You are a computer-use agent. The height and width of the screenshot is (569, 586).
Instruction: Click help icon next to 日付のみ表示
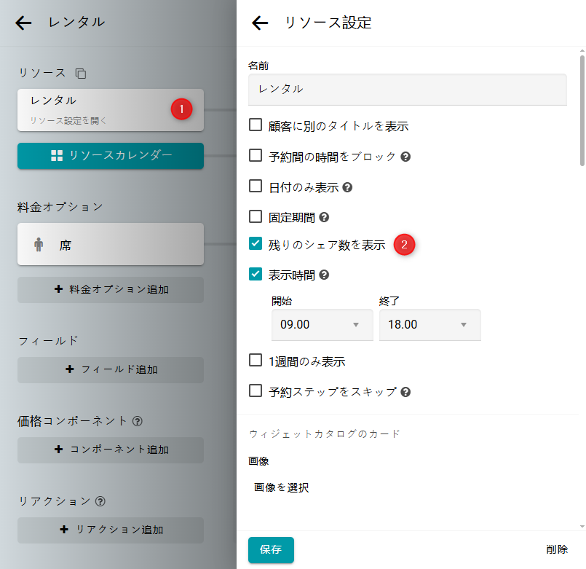pos(347,187)
